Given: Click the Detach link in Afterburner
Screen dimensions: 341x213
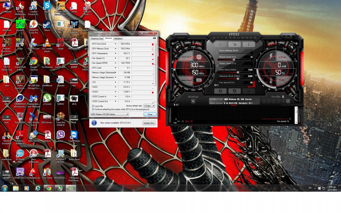Looking at the screenshot, I should click(234, 105).
